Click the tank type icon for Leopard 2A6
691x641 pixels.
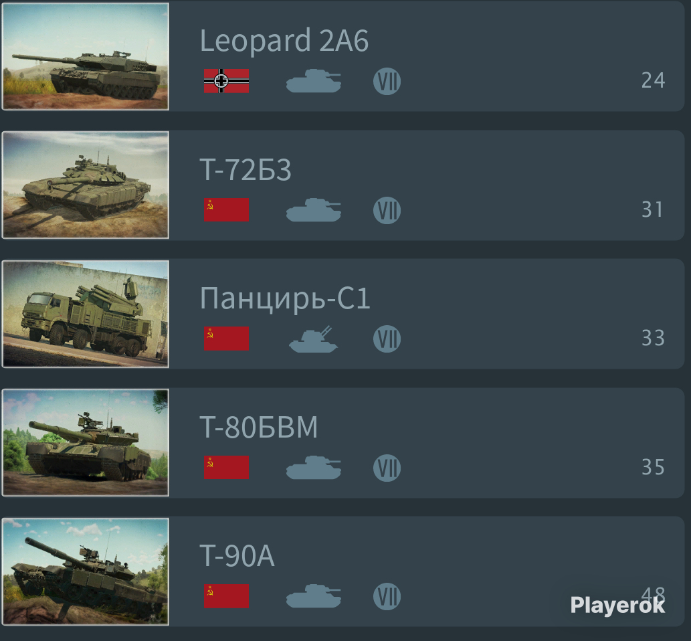(313, 81)
